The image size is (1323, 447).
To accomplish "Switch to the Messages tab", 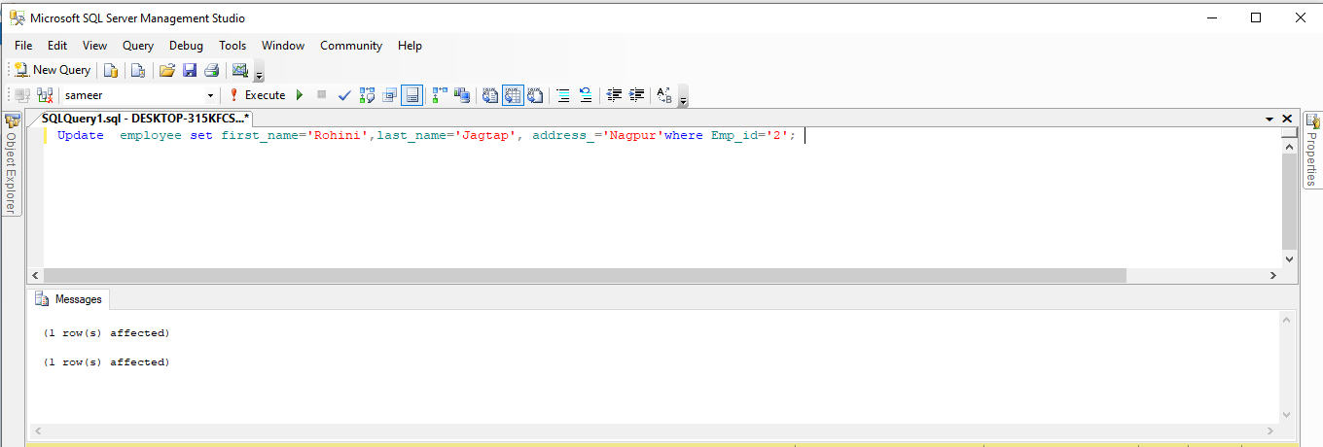I will coord(68,299).
